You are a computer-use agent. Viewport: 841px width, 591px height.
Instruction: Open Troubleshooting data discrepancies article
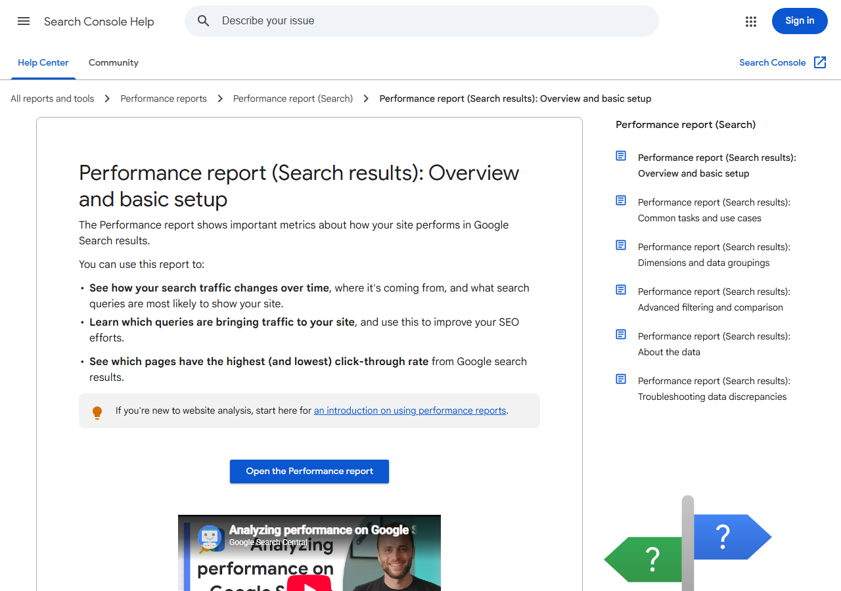pyautogui.click(x=714, y=389)
